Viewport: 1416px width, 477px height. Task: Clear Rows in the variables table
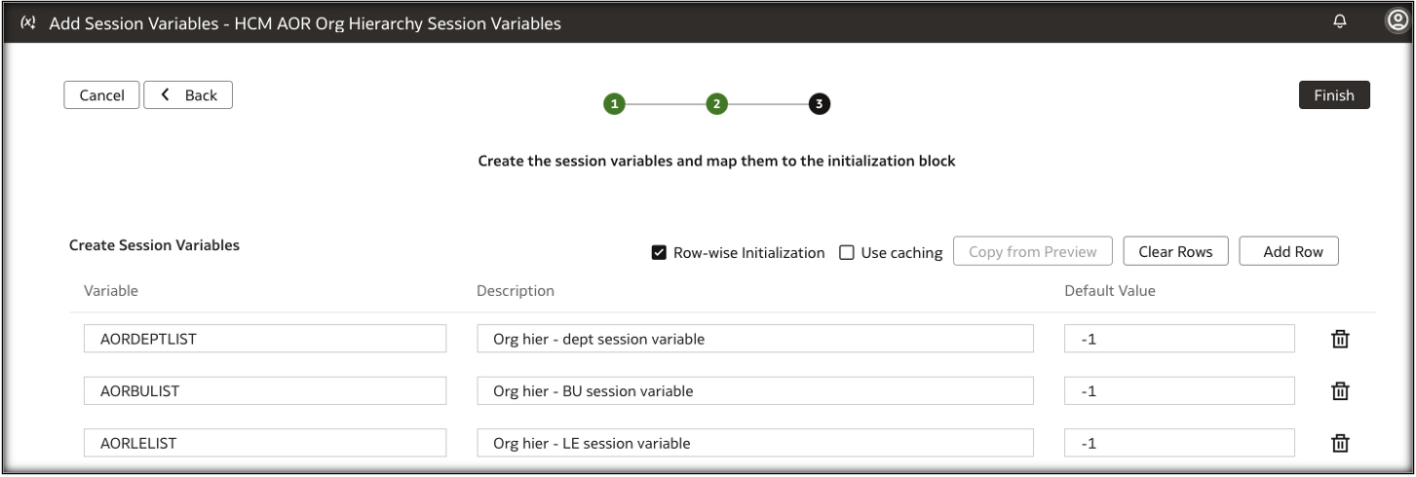pos(1175,251)
